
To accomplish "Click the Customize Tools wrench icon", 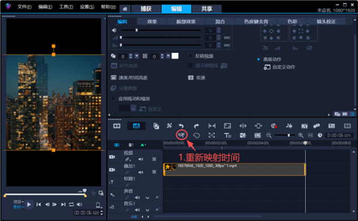I will [x=169, y=126].
